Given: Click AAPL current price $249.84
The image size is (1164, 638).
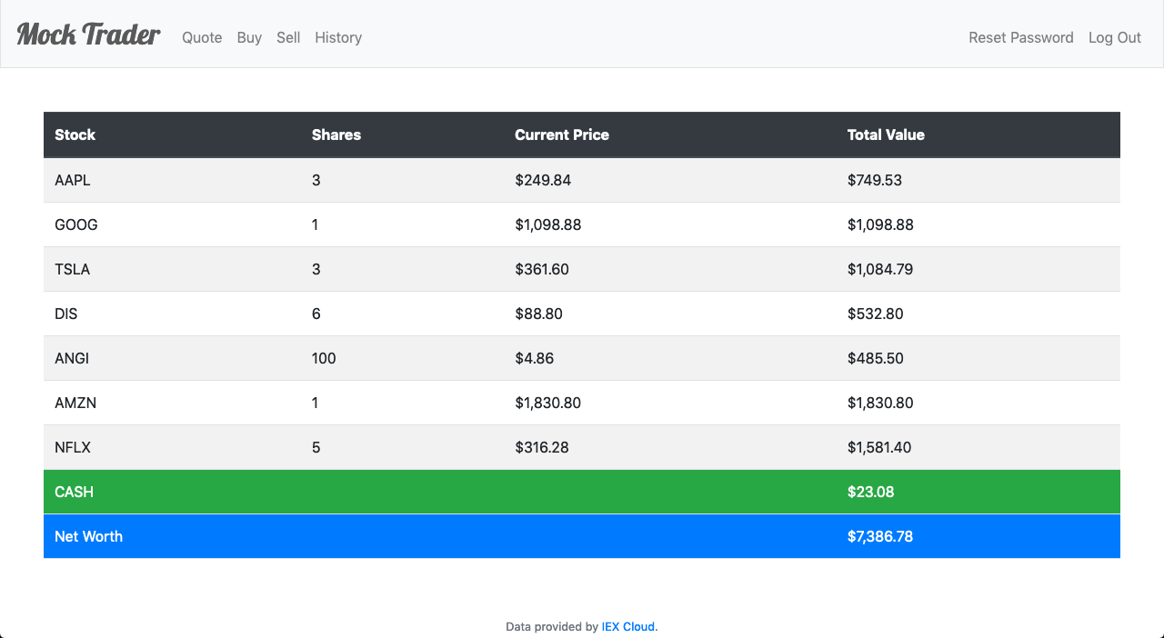Looking at the screenshot, I should pos(543,180).
